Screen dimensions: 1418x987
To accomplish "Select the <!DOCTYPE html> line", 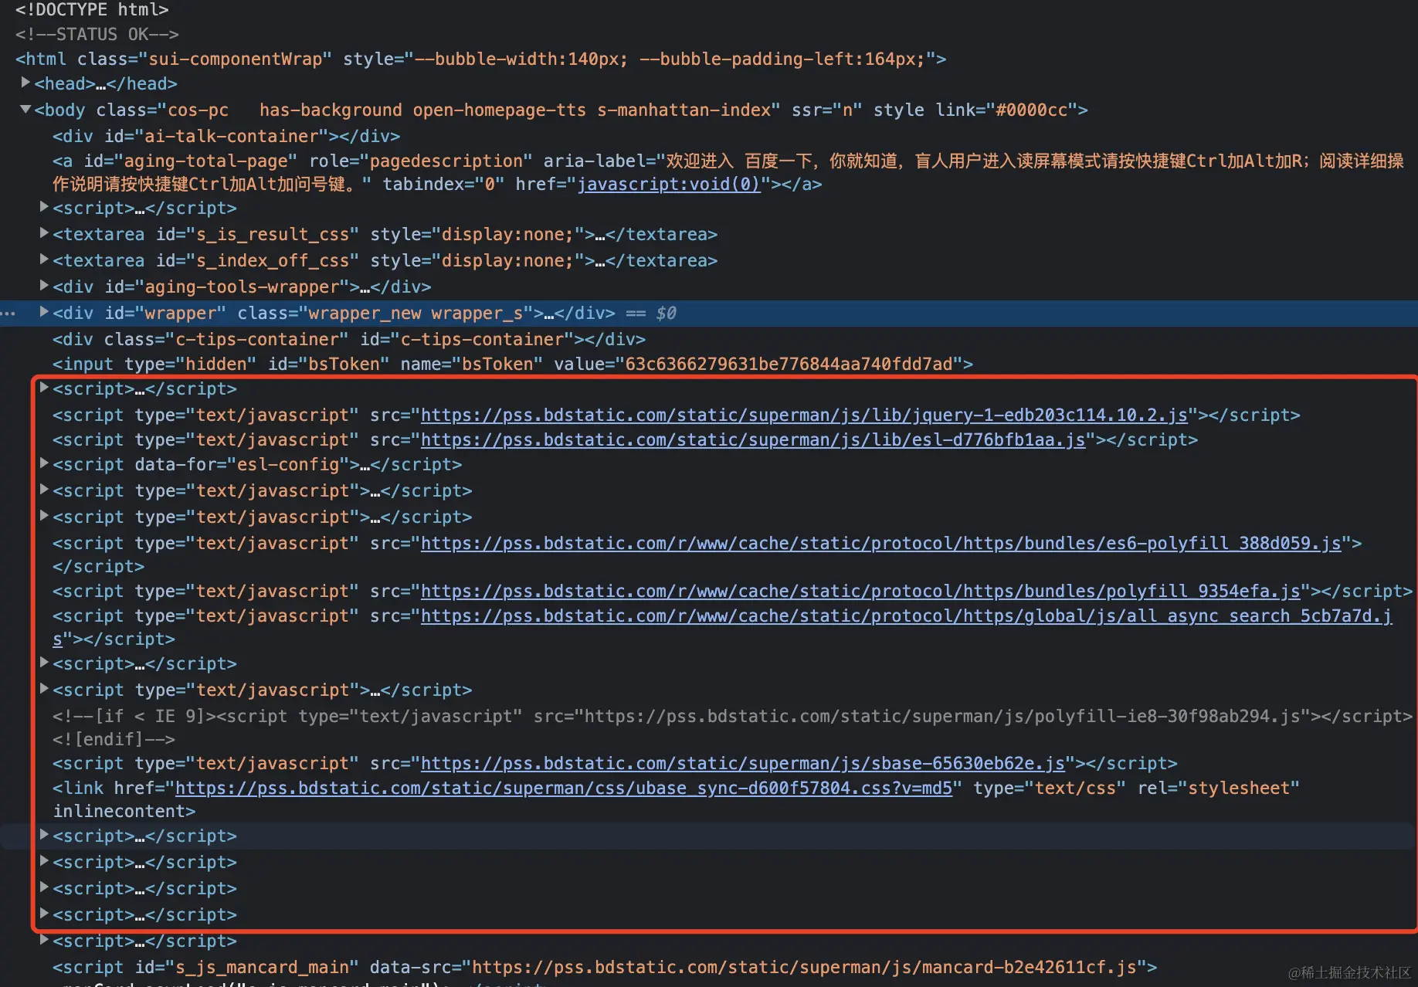I will (92, 10).
